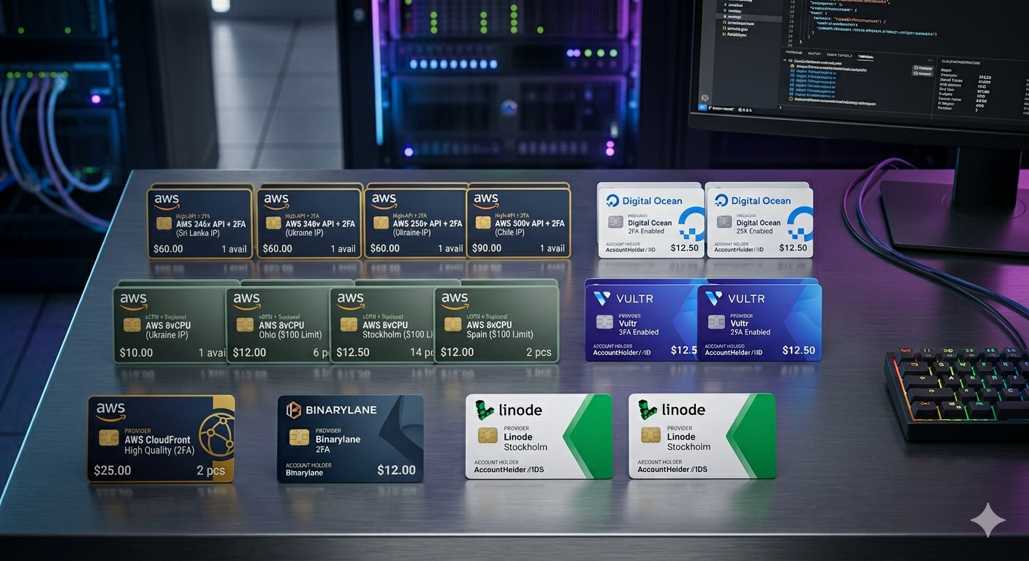Select the AWS 500v API Chile IP card
The image size is (1029, 561).
pyautogui.click(x=519, y=223)
